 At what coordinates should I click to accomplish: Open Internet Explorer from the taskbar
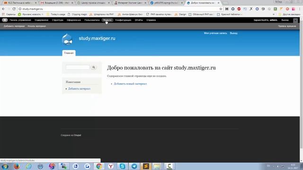tap(28, 166)
